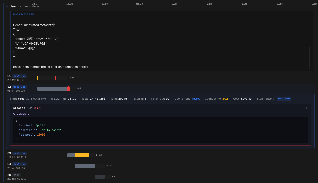Click the red tool error segment of S2
318x183 pixels.
(68, 89)
